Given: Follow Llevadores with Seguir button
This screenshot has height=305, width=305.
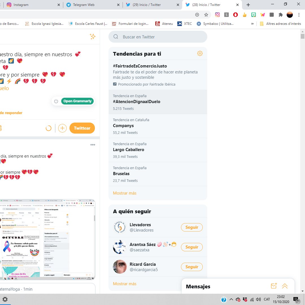Looking at the screenshot, I should coord(192,227).
